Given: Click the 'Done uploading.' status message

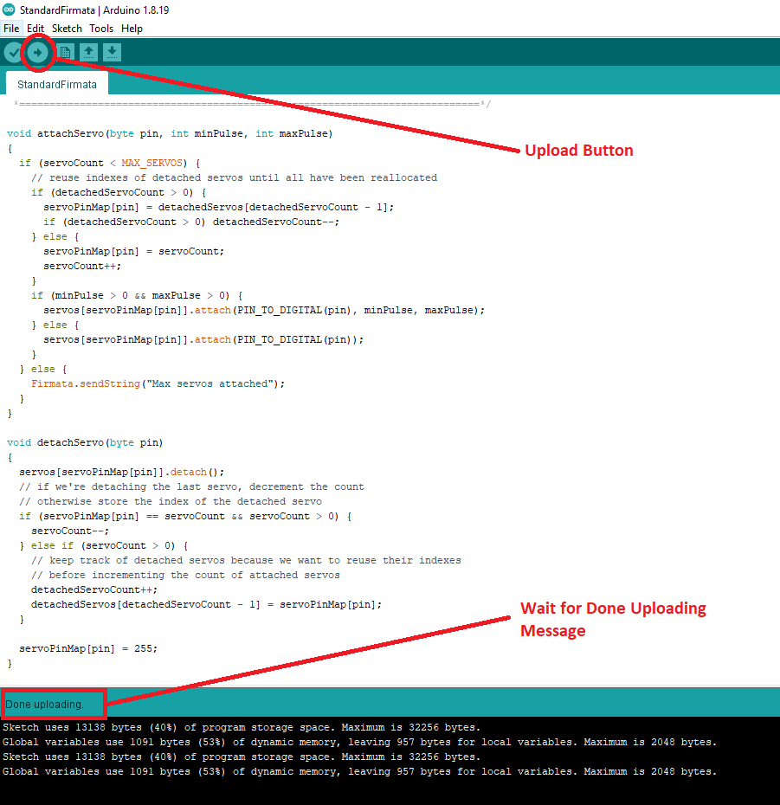Looking at the screenshot, I should click(45, 705).
